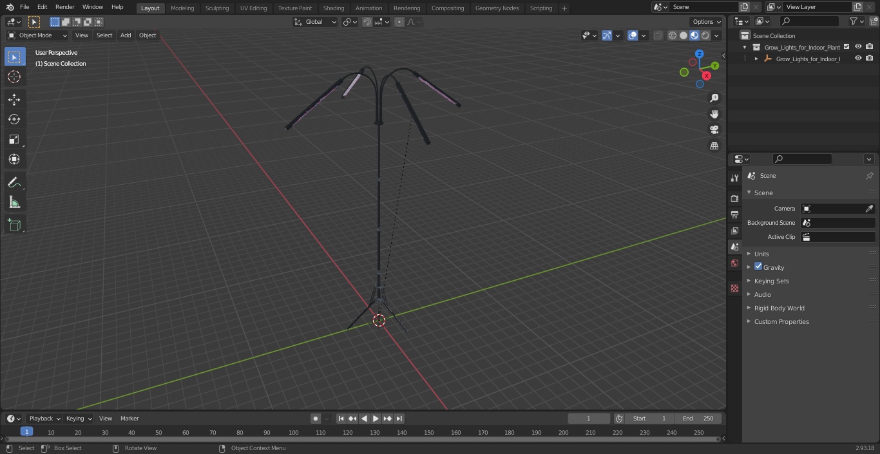Toggle camera view icon in viewport
880x454 pixels.
pos(714,129)
